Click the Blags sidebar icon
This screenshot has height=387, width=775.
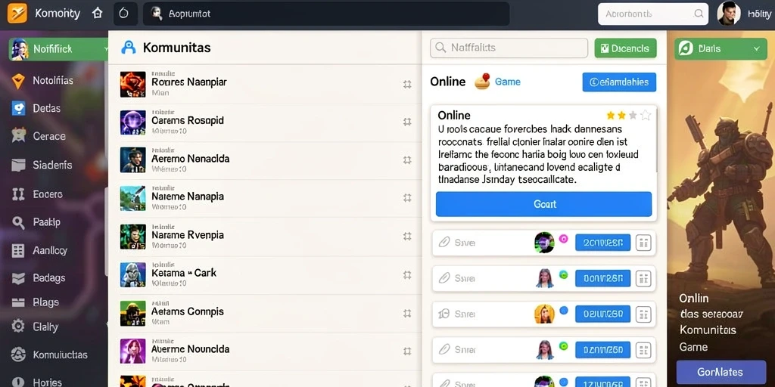[18, 302]
